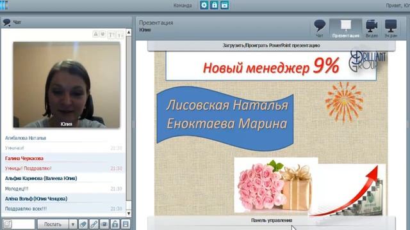Click the name Лисовская Наталья on the slide

click(x=227, y=105)
